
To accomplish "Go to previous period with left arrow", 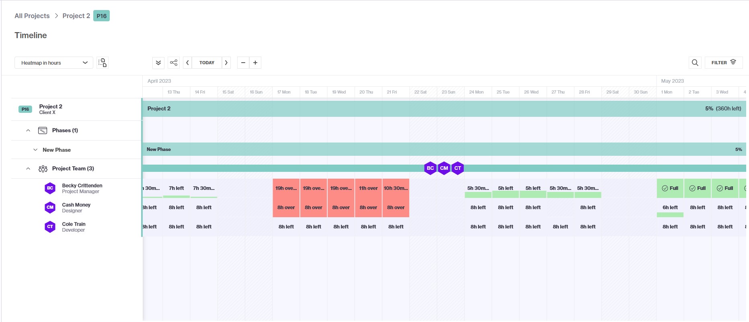I will point(187,63).
